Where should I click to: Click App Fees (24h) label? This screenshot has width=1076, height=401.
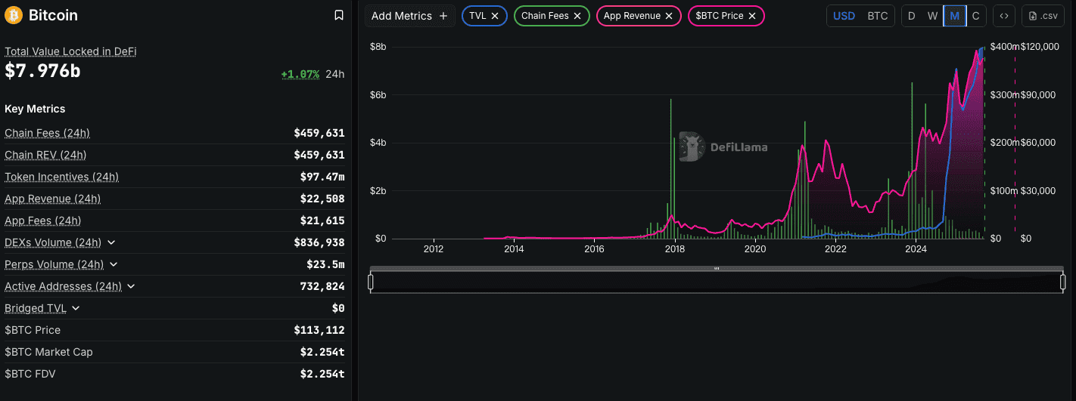click(x=42, y=221)
